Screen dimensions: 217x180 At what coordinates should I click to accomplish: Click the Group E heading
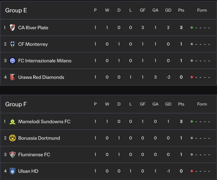tap(16, 10)
